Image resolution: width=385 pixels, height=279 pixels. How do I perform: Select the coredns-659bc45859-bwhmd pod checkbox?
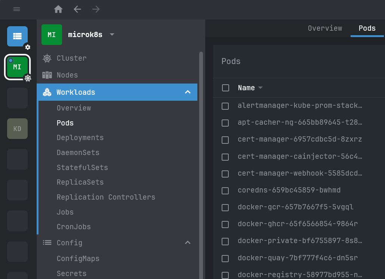click(x=225, y=191)
